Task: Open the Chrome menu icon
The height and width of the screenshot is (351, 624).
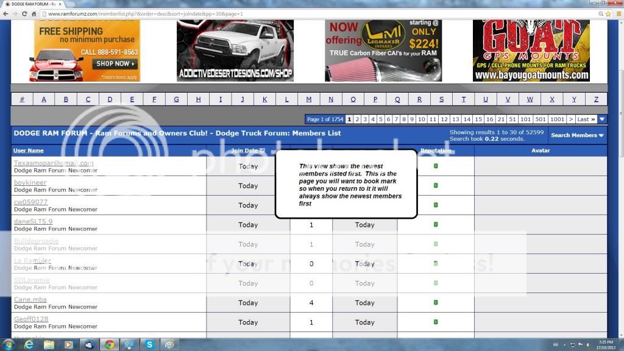Action: tap(619, 13)
